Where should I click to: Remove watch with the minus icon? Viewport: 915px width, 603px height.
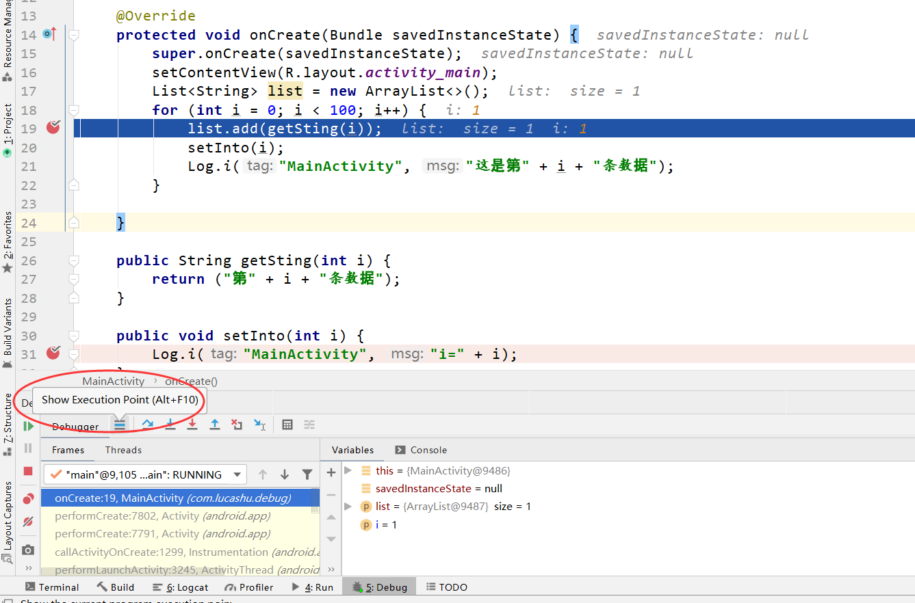click(331, 494)
